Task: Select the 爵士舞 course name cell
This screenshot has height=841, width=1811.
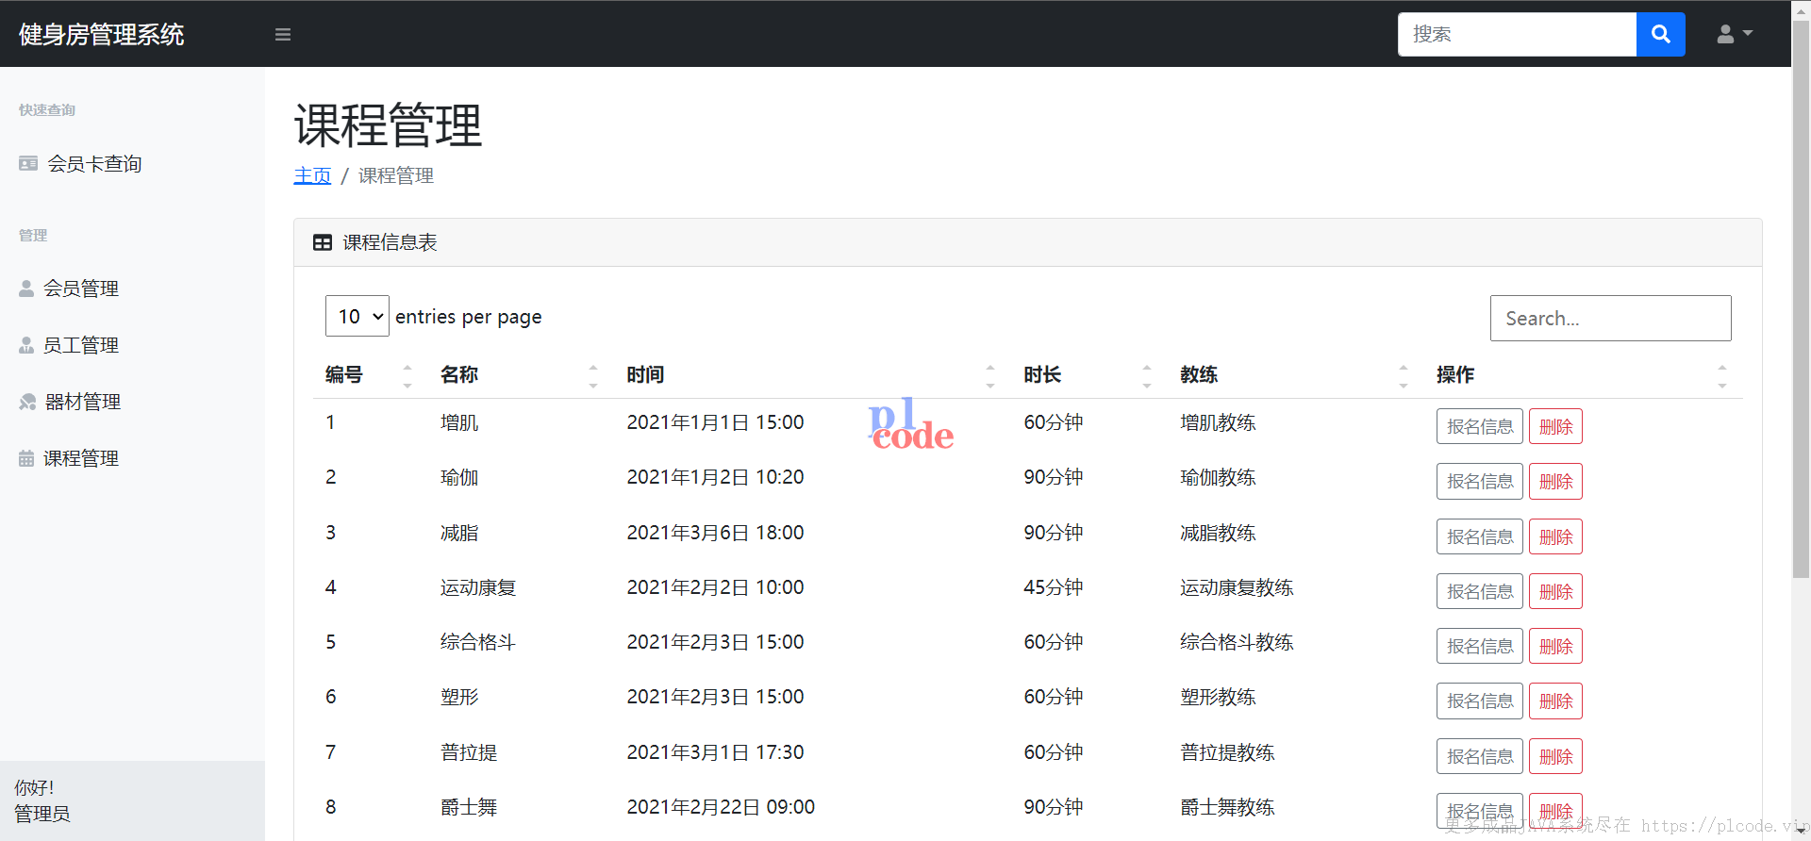Action: pyautogui.click(x=469, y=807)
